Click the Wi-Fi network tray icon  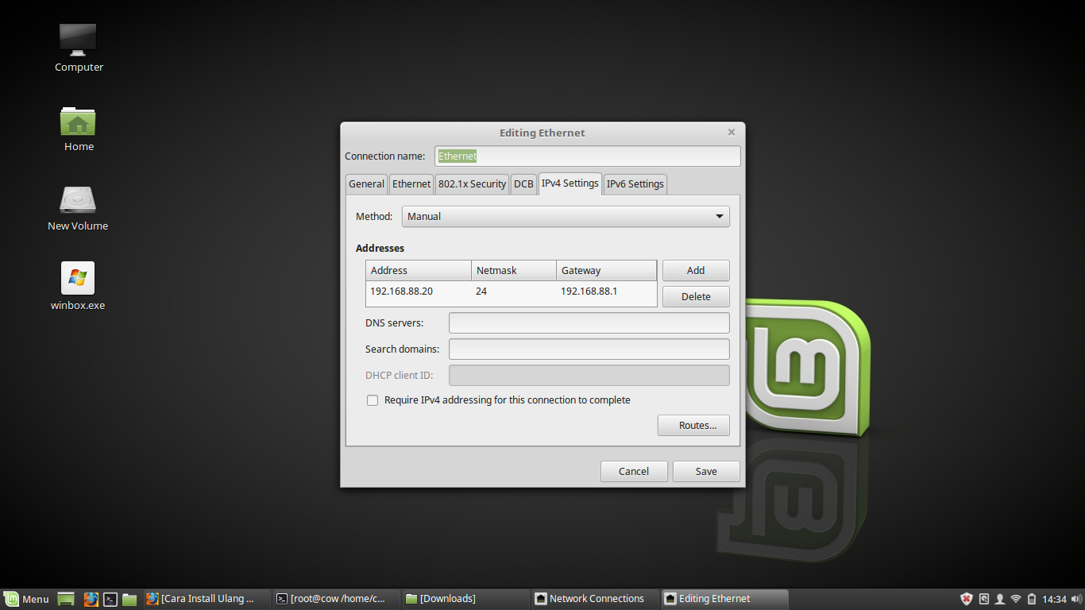(1016, 598)
